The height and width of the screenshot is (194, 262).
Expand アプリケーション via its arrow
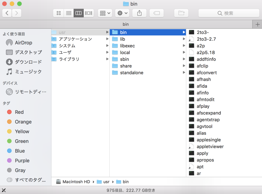pos(107,39)
